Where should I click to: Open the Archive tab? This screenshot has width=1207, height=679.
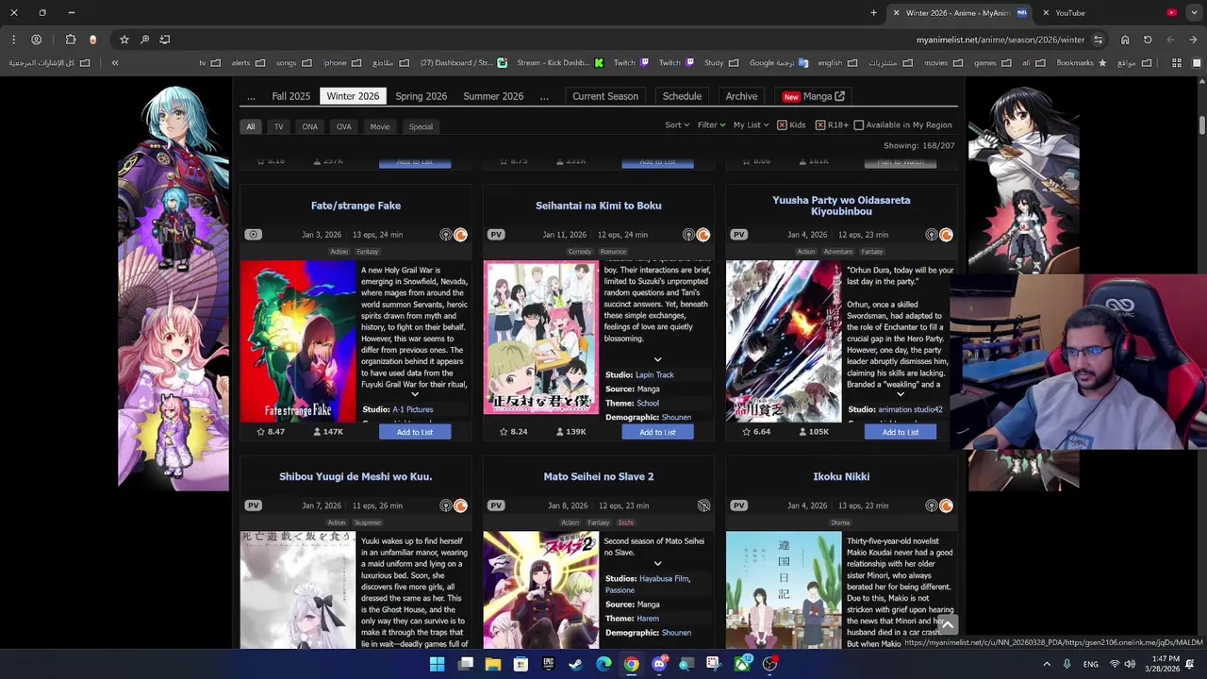741,96
